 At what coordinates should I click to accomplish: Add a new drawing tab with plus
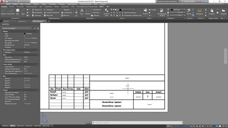[x=49, y=21]
